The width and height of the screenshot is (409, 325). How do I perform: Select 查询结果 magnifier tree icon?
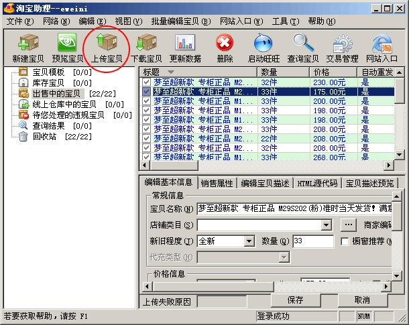coord(23,125)
